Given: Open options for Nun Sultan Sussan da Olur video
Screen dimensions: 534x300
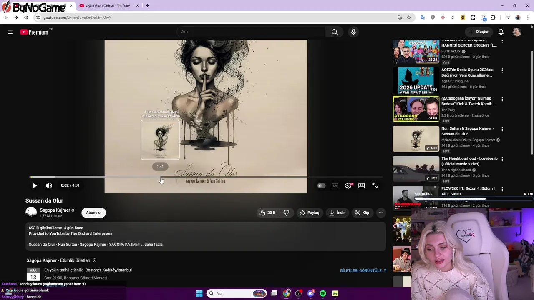Looking at the screenshot, I should 502,129.
